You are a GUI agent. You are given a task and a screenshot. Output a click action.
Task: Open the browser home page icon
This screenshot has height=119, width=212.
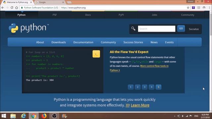tap(17, 8)
